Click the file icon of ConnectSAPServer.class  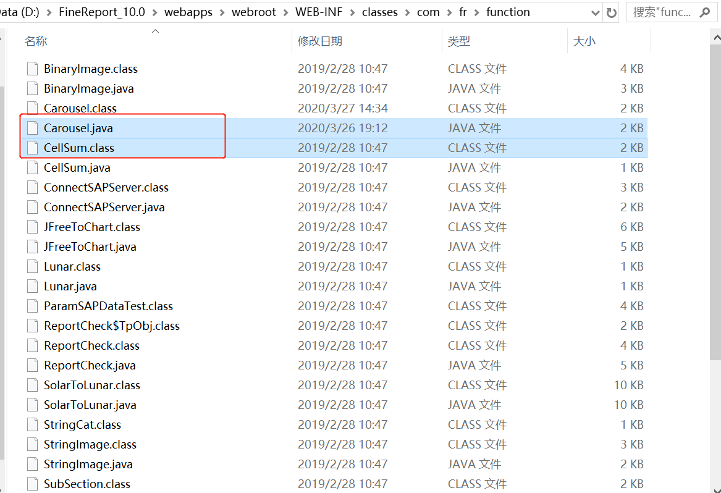[32, 187]
